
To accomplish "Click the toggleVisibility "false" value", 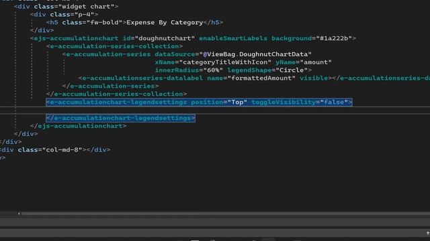I will point(334,102).
